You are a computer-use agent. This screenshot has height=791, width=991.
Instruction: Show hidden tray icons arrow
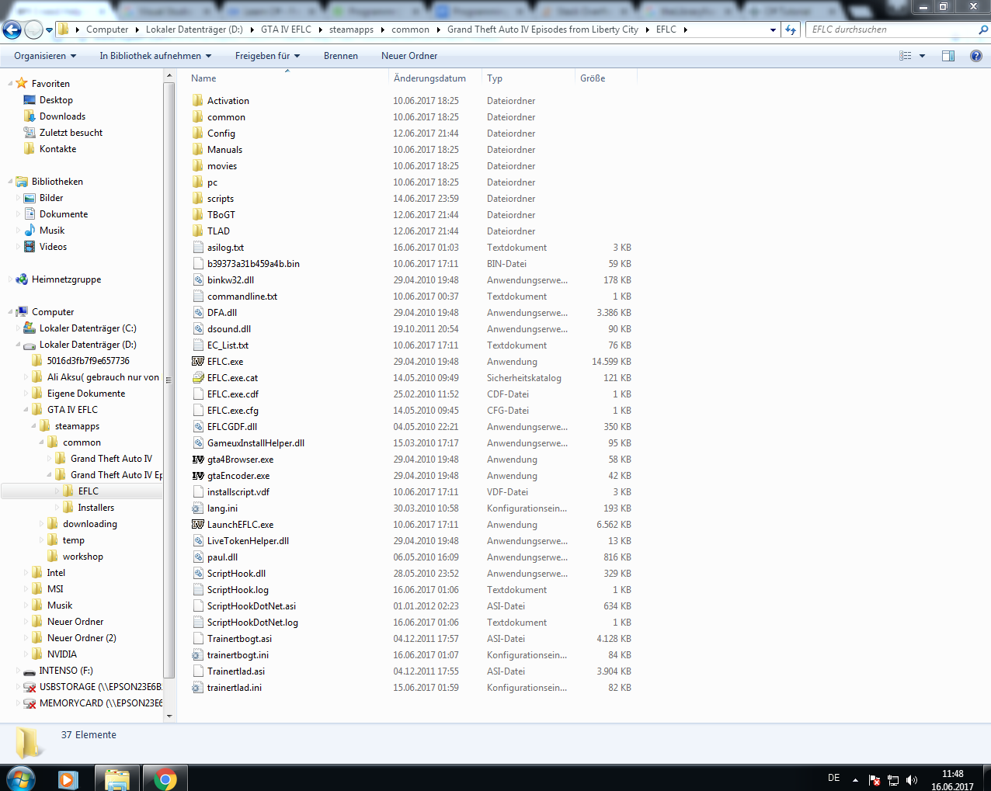(855, 780)
